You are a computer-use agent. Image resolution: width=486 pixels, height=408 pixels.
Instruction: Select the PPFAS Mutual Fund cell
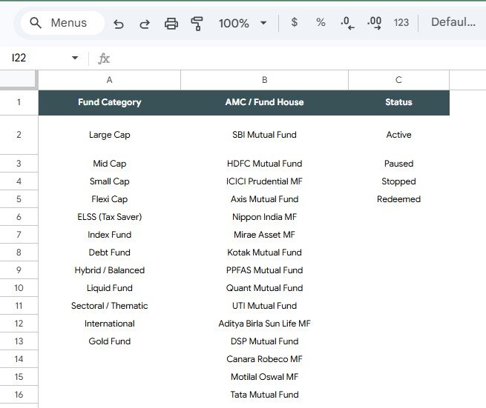(x=264, y=270)
